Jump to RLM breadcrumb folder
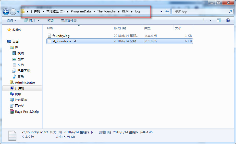The width and height of the screenshot is (236, 144). [x=125, y=11]
